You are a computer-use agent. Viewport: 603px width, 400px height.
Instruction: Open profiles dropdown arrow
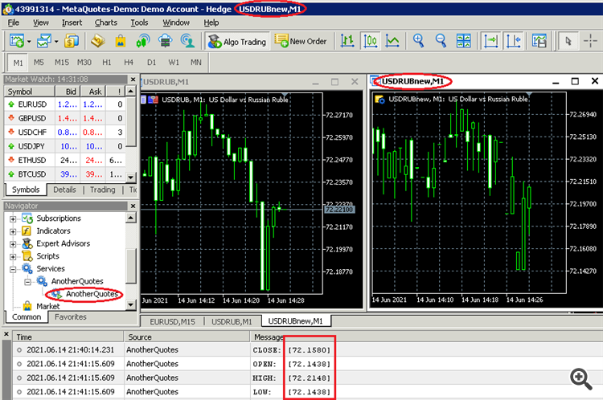(56, 41)
